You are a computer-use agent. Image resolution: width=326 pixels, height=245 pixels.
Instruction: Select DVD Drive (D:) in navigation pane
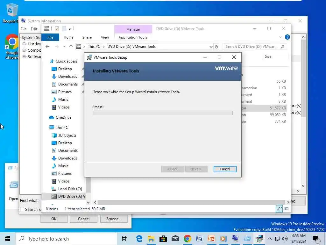coord(68,197)
